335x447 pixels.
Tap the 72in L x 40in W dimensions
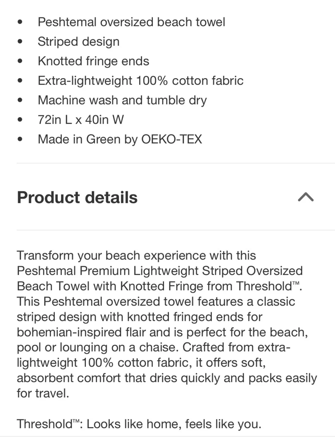(81, 120)
